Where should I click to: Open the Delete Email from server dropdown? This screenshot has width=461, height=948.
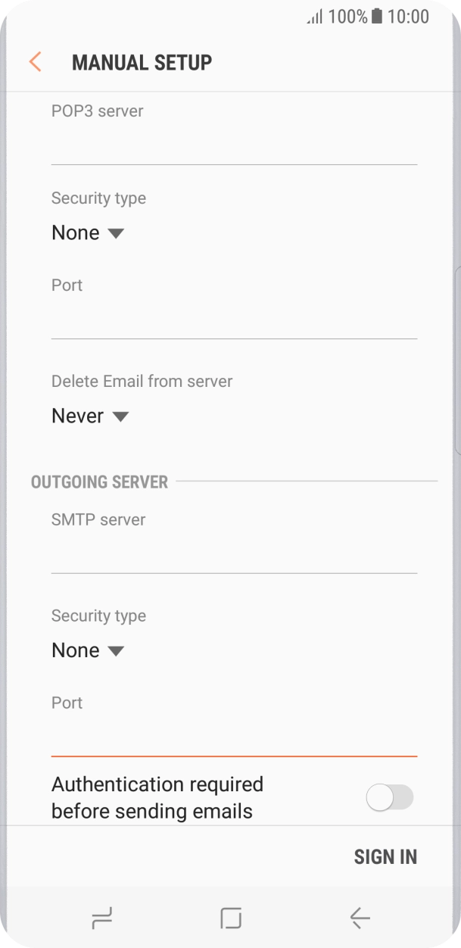point(91,415)
